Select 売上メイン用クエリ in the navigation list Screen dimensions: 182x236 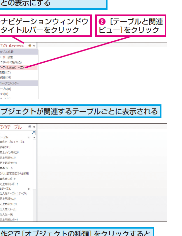(9, 153)
